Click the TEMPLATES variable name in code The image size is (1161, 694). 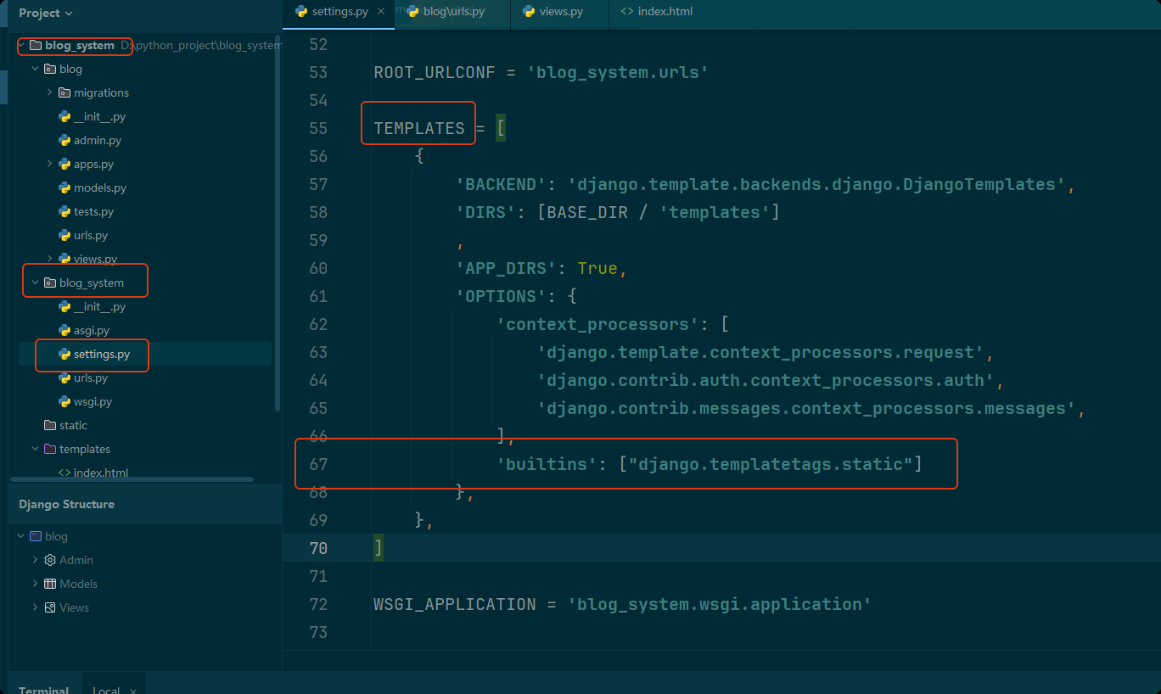pos(419,128)
